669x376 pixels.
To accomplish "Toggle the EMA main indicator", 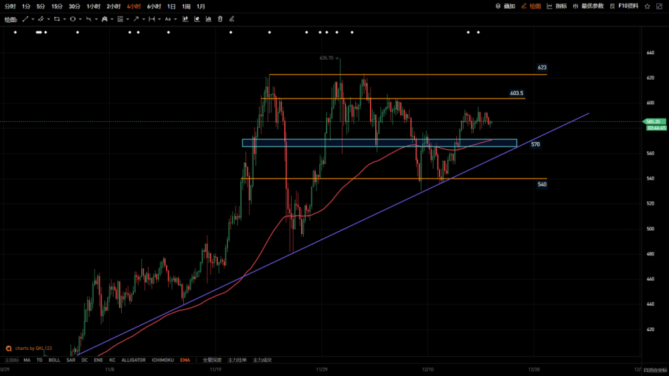I will click(x=185, y=360).
